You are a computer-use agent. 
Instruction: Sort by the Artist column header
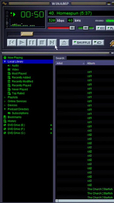[x=71, y=63]
